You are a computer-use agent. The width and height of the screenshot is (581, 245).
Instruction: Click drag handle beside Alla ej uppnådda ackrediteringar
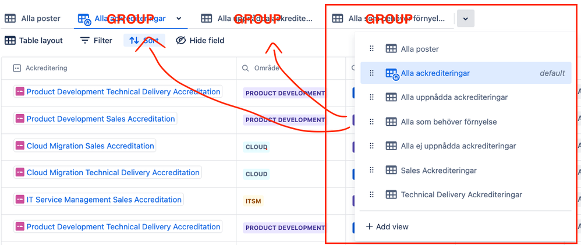click(x=371, y=146)
